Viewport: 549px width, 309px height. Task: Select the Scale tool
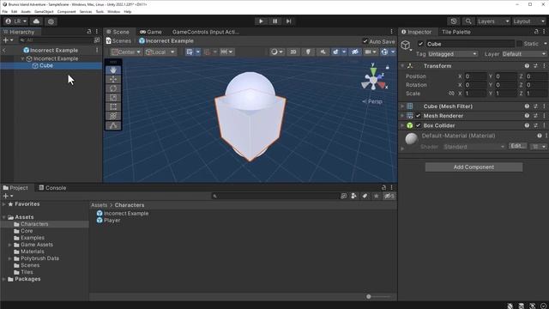pos(113,98)
